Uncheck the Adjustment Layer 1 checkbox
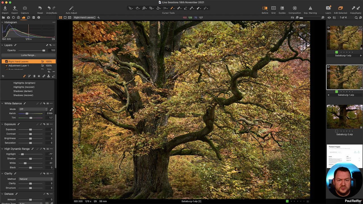The image size is (363, 204). point(7,66)
